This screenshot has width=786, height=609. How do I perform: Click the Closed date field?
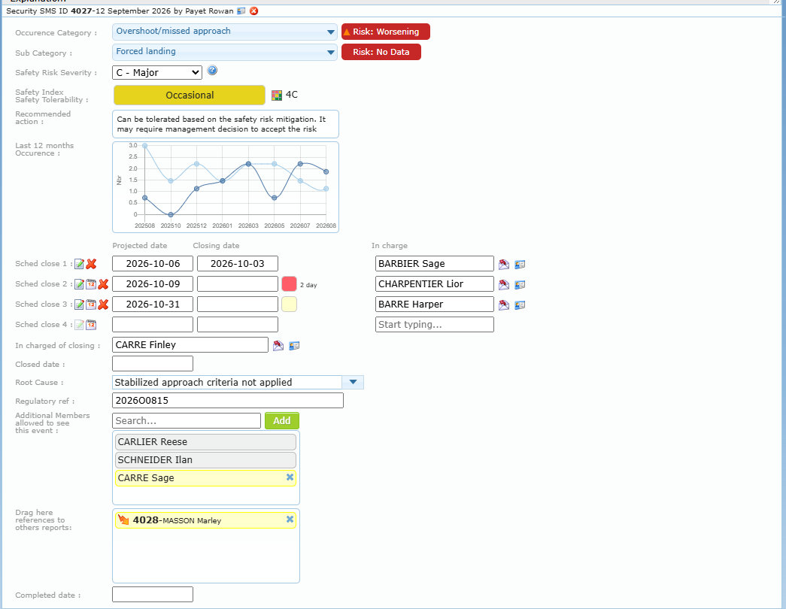153,363
